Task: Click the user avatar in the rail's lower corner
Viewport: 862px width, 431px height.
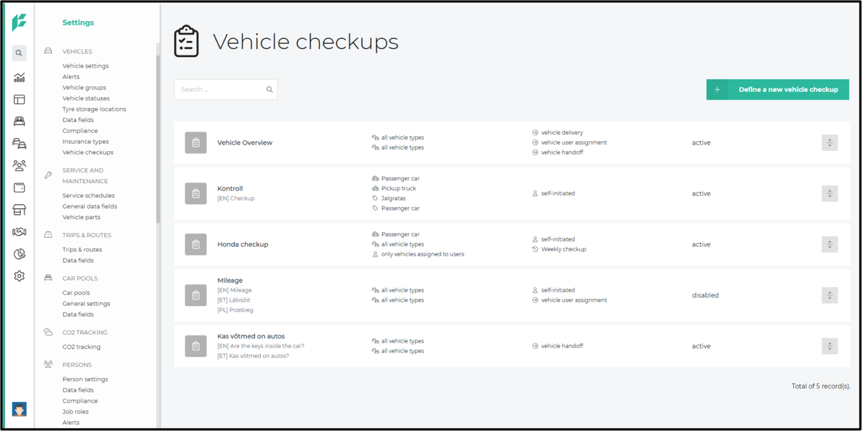Action: [19, 409]
